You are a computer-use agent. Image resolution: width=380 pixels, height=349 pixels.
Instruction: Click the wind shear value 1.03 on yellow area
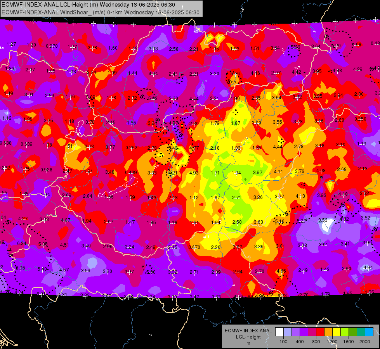coord(236,148)
